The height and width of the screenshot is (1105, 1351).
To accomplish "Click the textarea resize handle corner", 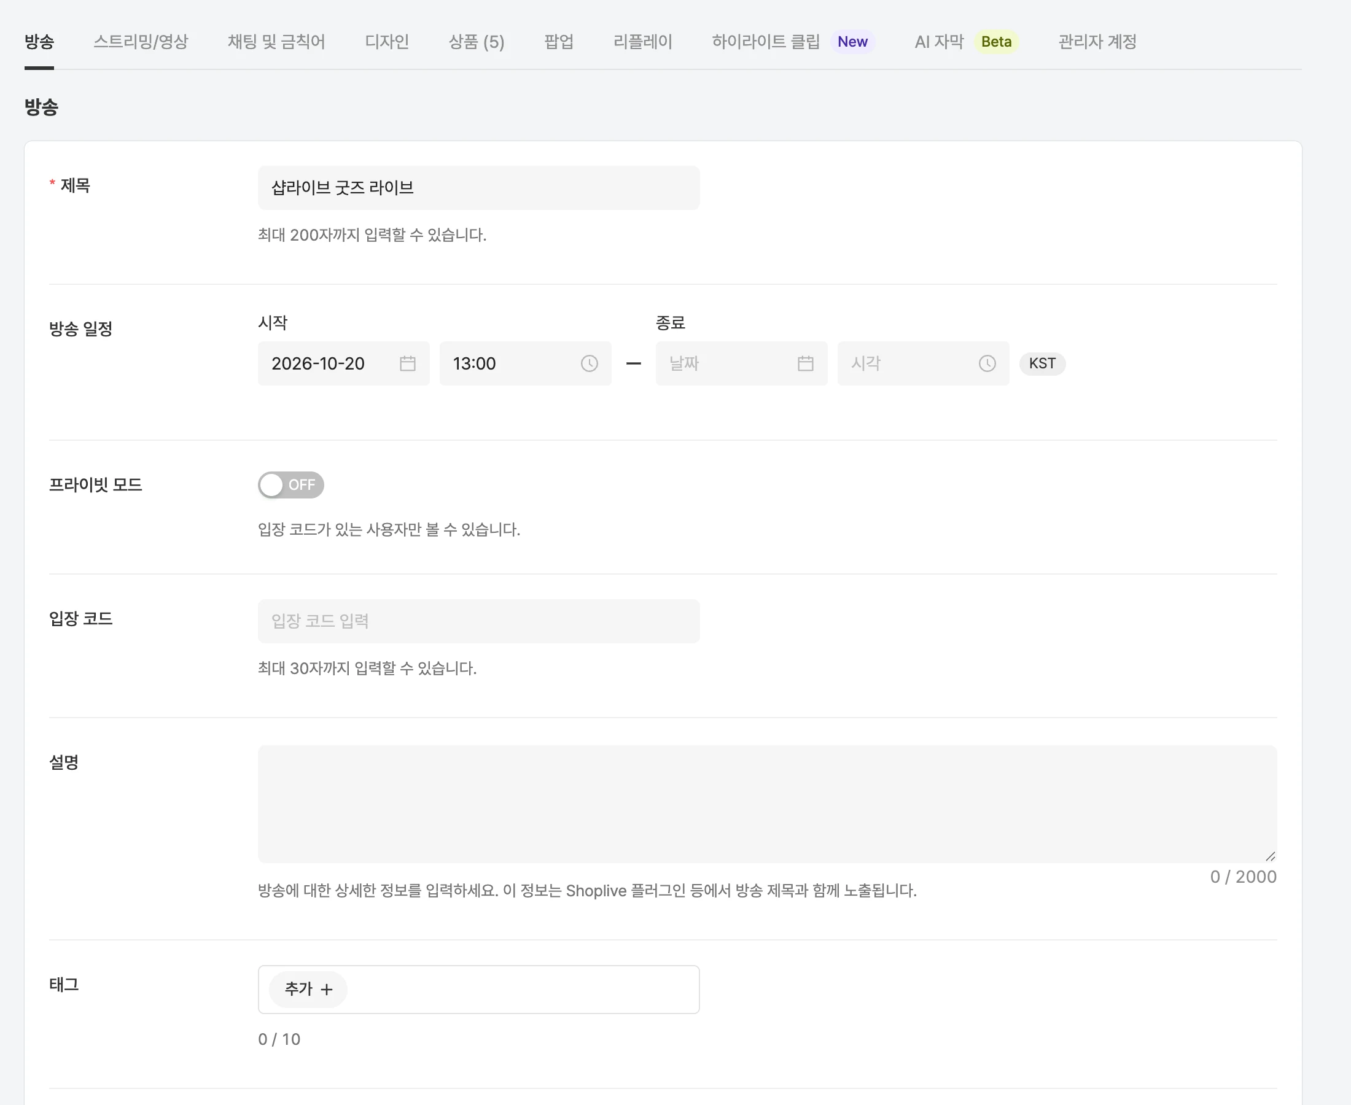I will [x=1270, y=856].
